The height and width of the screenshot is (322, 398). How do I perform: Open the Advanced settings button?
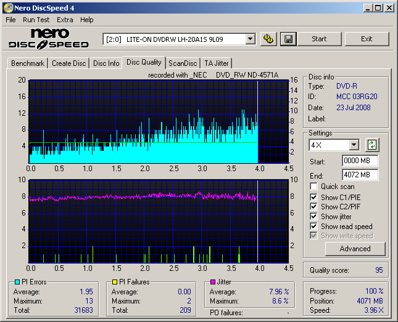coord(355,249)
